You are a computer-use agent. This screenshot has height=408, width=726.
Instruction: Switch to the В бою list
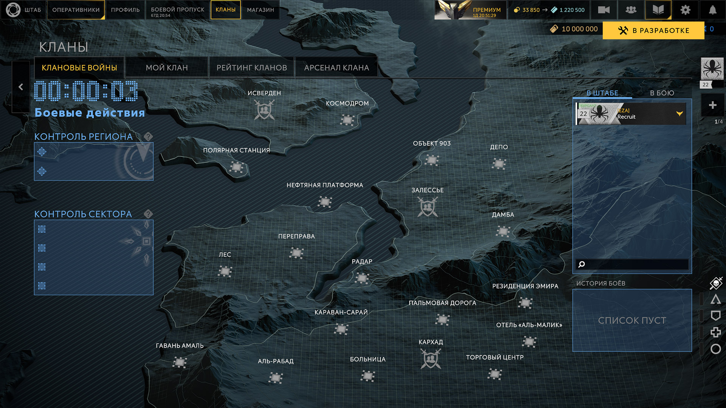[662, 93]
